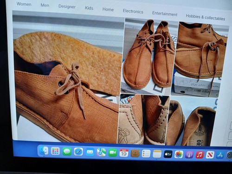232x174 pixels.
Task: Open FaceTime app
Action: (x=113, y=153)
